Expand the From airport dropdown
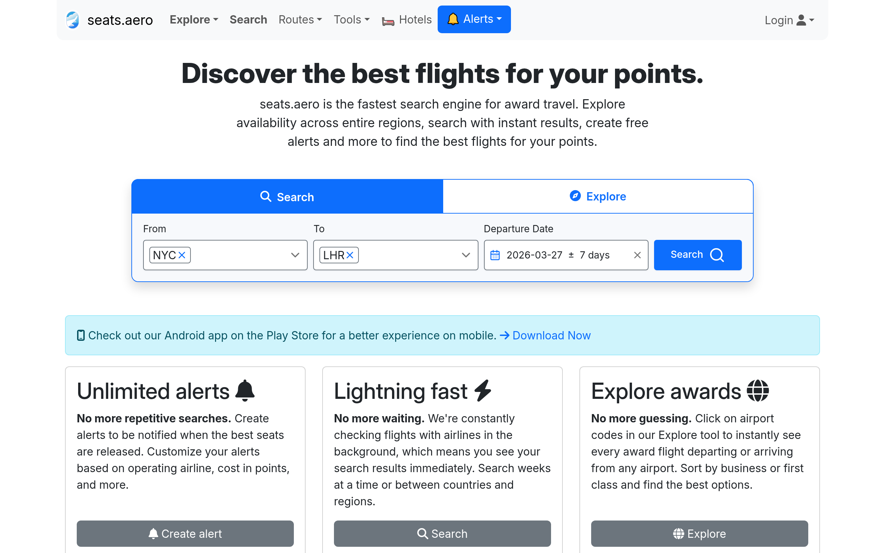Image resolution: width=885 pixels, height=553 pixels. point(295,255)
